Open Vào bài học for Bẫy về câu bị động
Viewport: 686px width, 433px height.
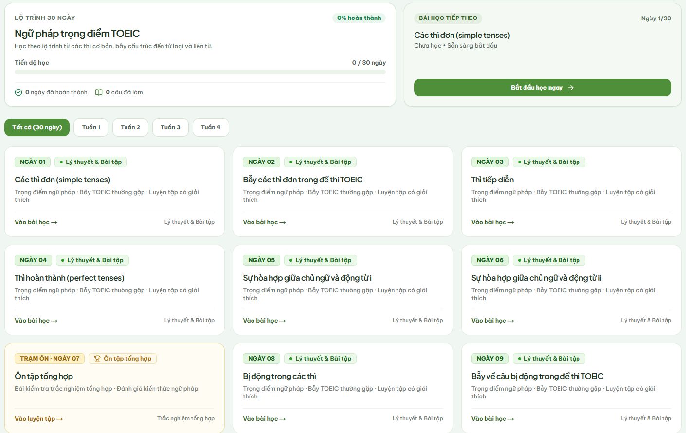click(492, 419)
